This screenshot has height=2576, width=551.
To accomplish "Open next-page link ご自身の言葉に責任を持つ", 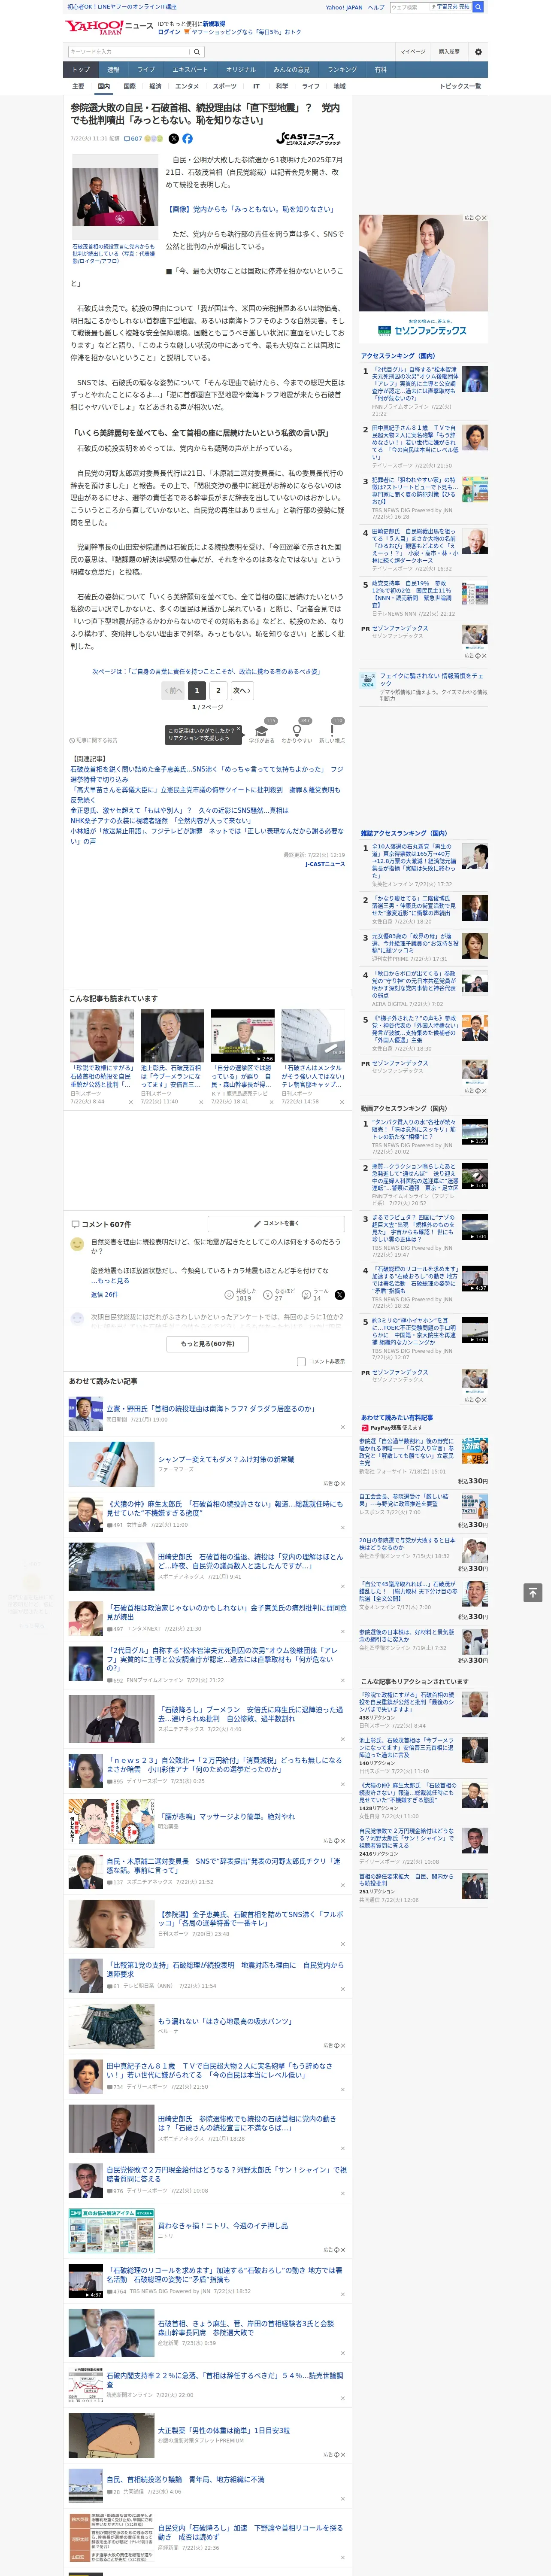I will [206, 671].
